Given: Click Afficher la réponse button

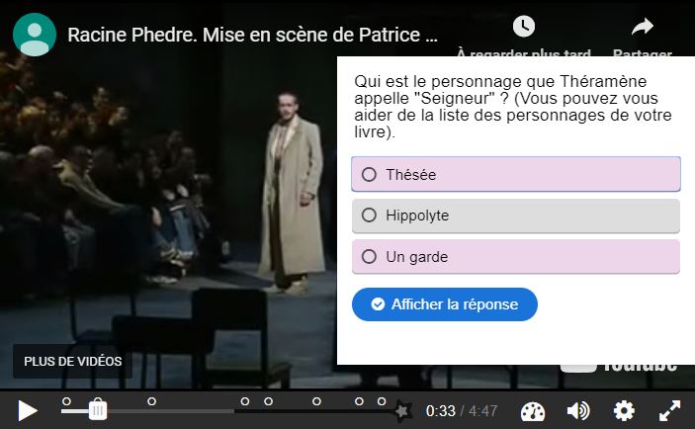Looking at the screenshot, I should [x=445, y=304].
